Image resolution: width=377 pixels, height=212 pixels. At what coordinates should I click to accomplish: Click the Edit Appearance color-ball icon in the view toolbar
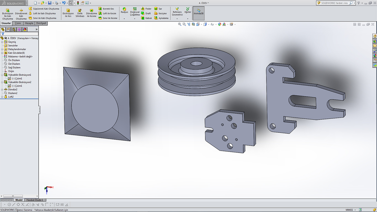[220, 24]
